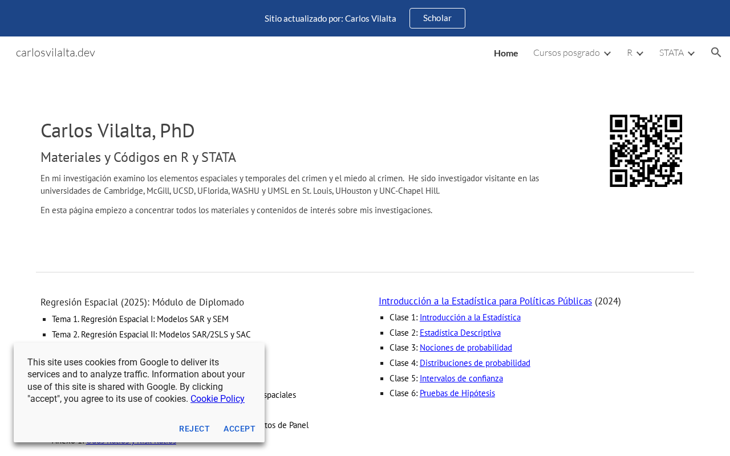Screen dimensions: 730x456
Task: Open the STATA menu item
Action: 671,52
